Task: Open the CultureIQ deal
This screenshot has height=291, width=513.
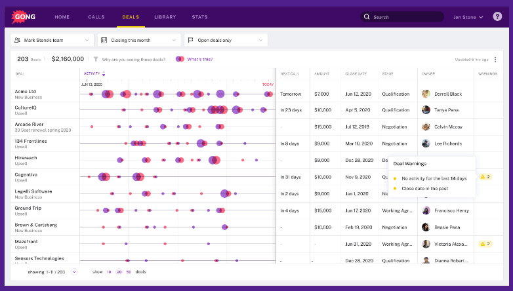Action: (26, 107)
